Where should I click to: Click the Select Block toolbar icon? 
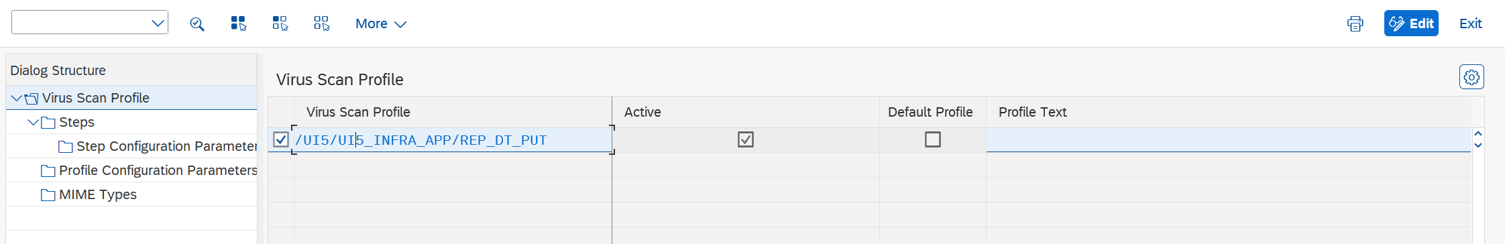pyautogui.click(x=280, y=24)
